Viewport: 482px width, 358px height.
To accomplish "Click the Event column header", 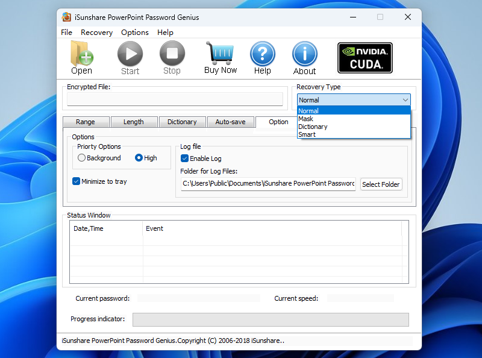I will pyautogui.click(x=272, y=228).
